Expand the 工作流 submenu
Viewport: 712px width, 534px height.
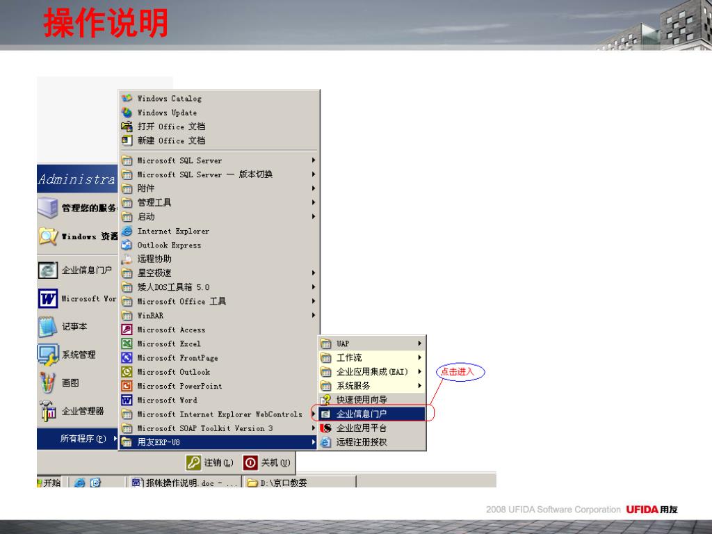pos(371,357)
